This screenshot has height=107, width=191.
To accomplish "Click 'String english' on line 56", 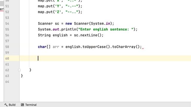I will click(x=53, y=35).
